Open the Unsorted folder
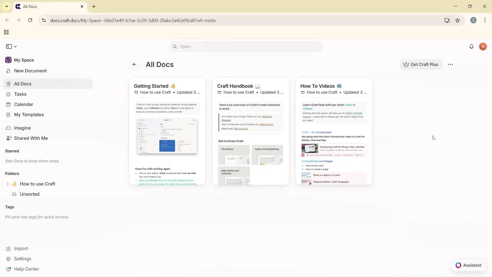 [29, 194]
